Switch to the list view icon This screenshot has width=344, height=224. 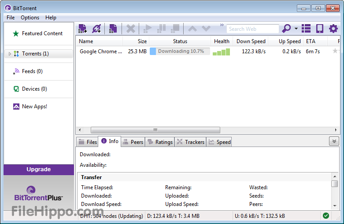tap(306, 29)
